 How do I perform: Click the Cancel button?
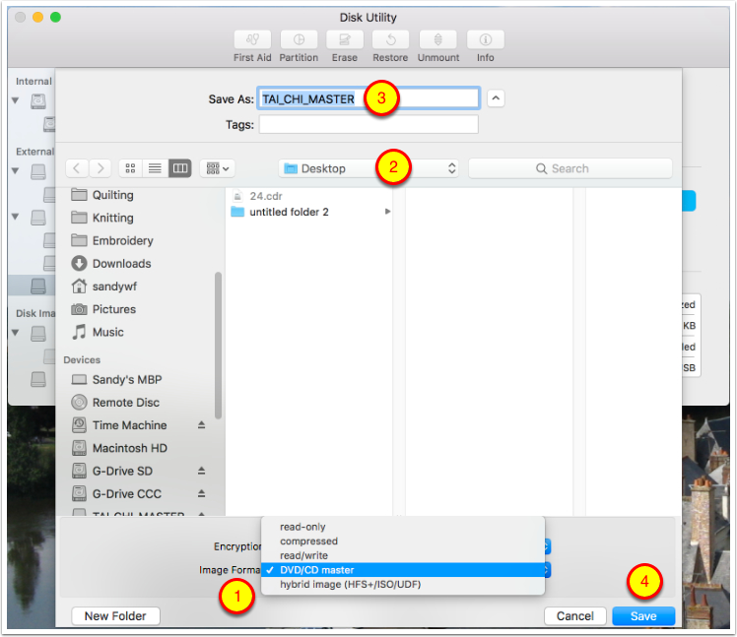pyautogui.click(x=574, y=616)
